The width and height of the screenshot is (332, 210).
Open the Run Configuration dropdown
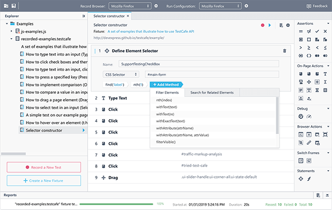click(220, 6)
